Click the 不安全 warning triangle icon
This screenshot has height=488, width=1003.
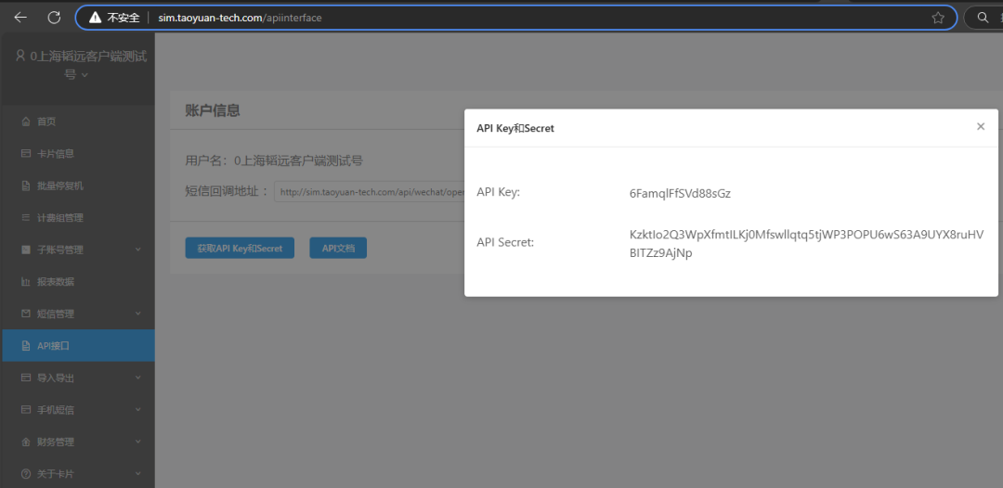coord(95,18)
